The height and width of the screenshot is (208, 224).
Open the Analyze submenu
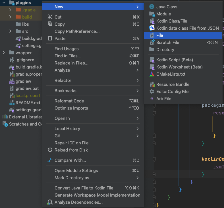point(93,70)
